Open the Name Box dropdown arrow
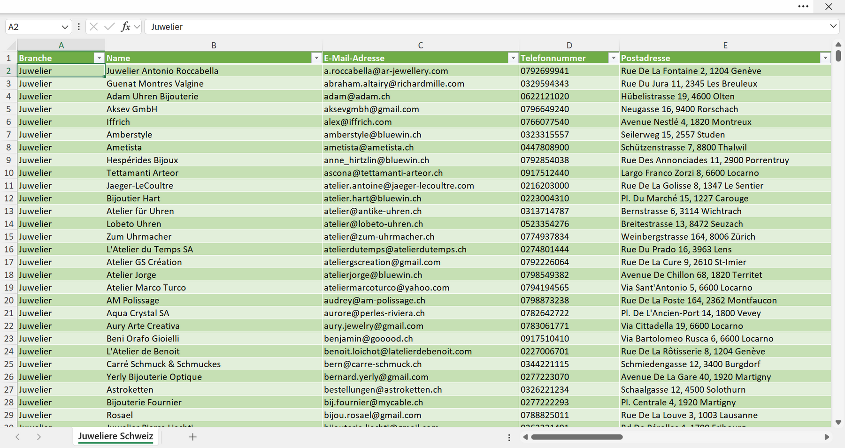The image size is (845, 448). point(65,27)
